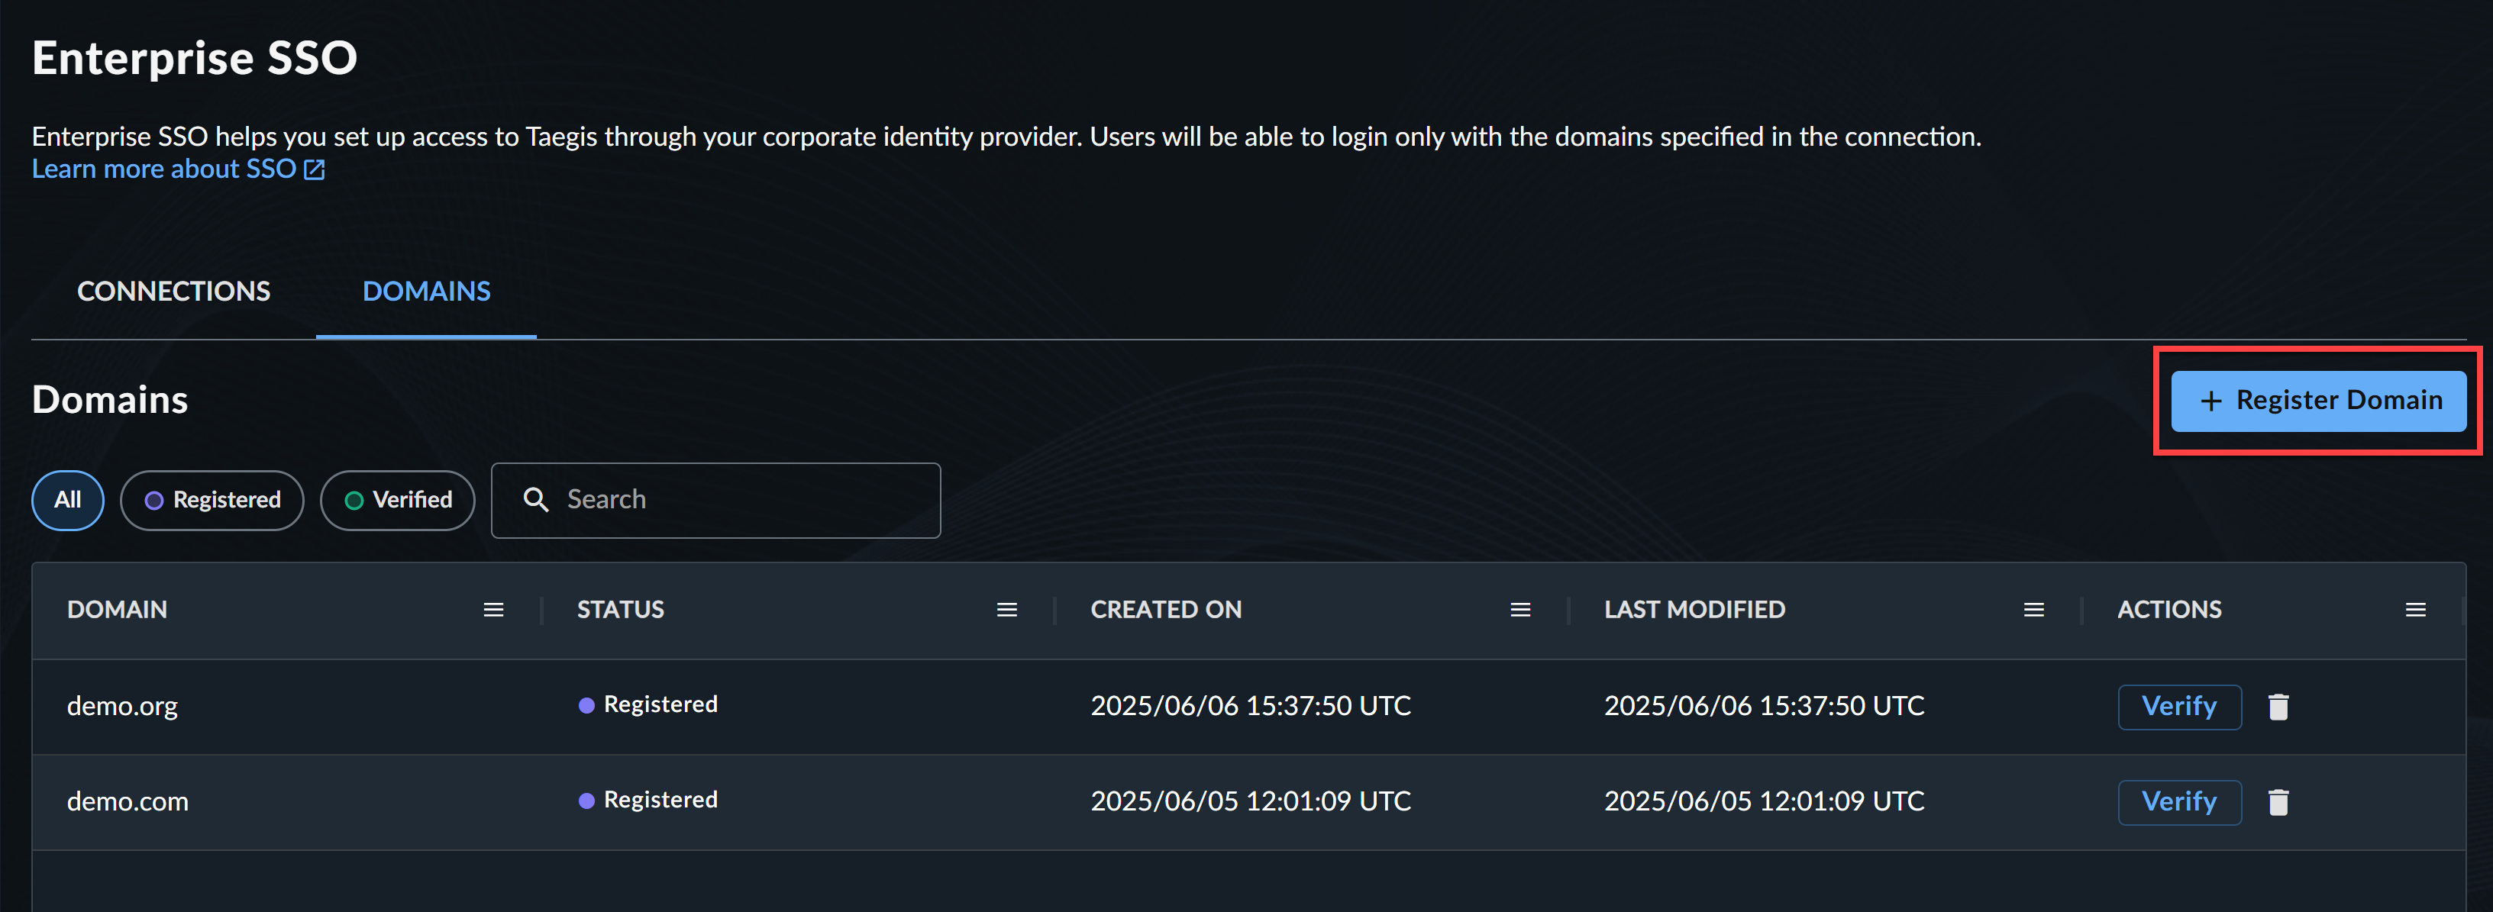Image resolution: width=2493 pixels, height=912 pixels.
Task: Click the external link icon beside Learn more about SSO
Action: 314,168
